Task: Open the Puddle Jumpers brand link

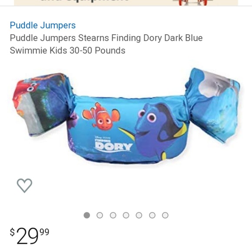Action: pos(43,25)
